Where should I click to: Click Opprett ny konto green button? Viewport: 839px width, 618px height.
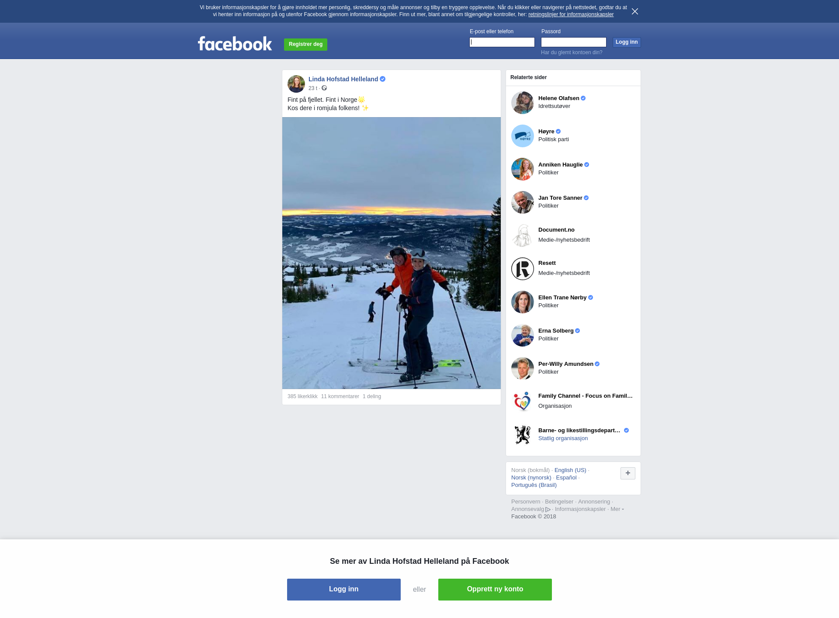point(495,590)
